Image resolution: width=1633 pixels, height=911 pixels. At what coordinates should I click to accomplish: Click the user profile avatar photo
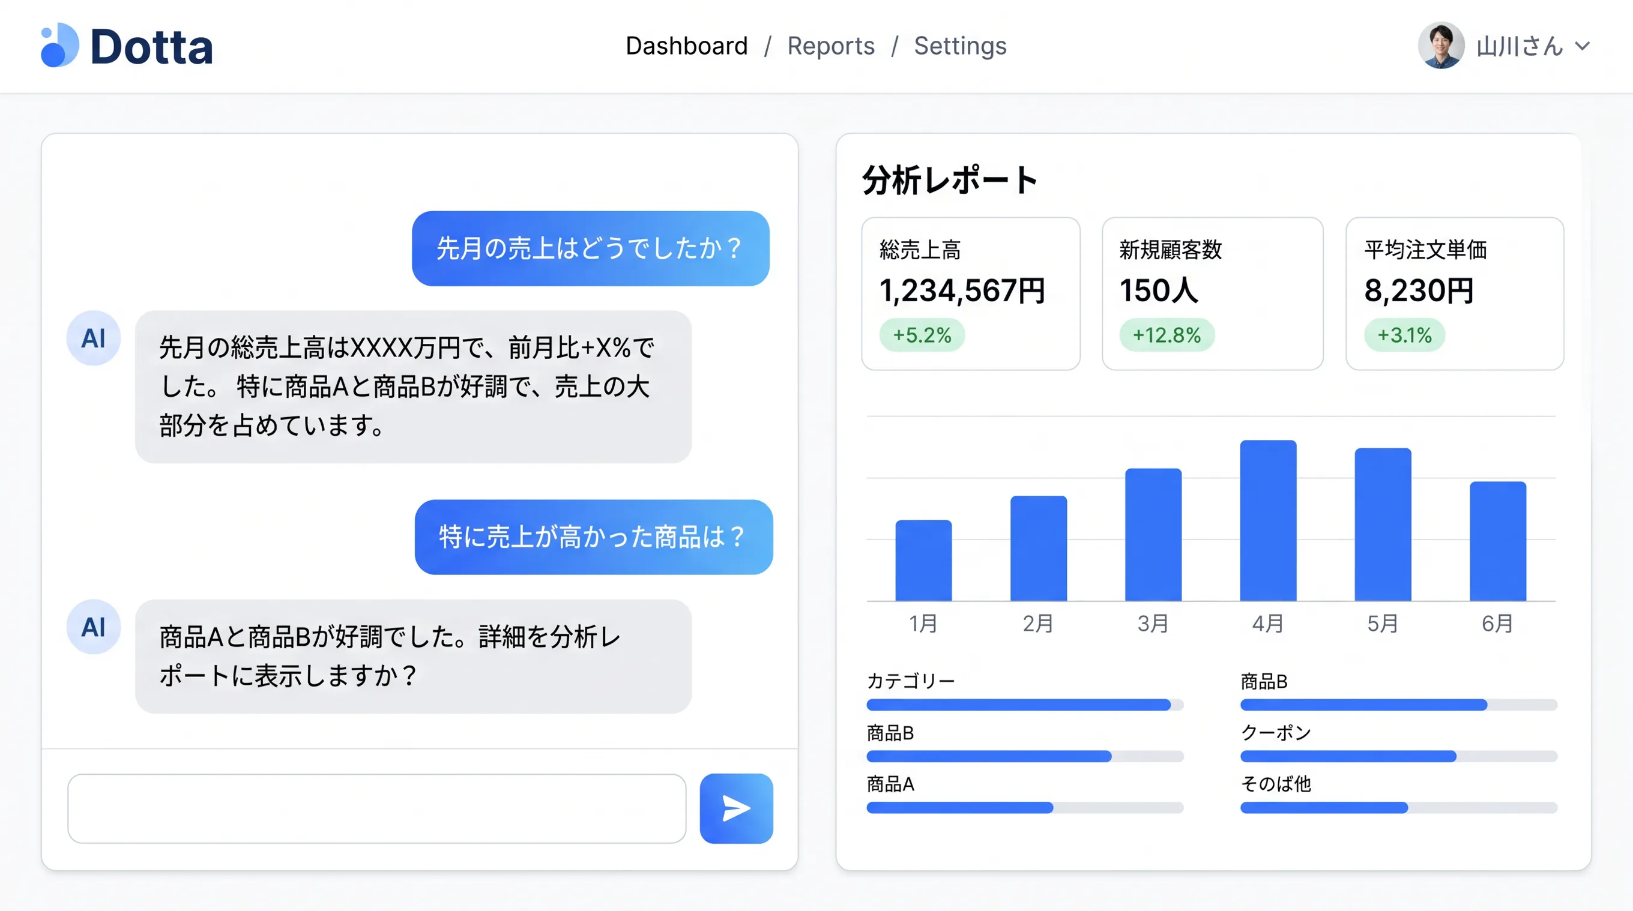pyautogui.click(x=1440, y=46)
